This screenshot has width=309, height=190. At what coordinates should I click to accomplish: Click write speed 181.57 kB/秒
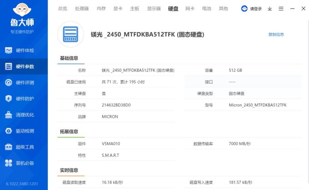tap(240, 182)
